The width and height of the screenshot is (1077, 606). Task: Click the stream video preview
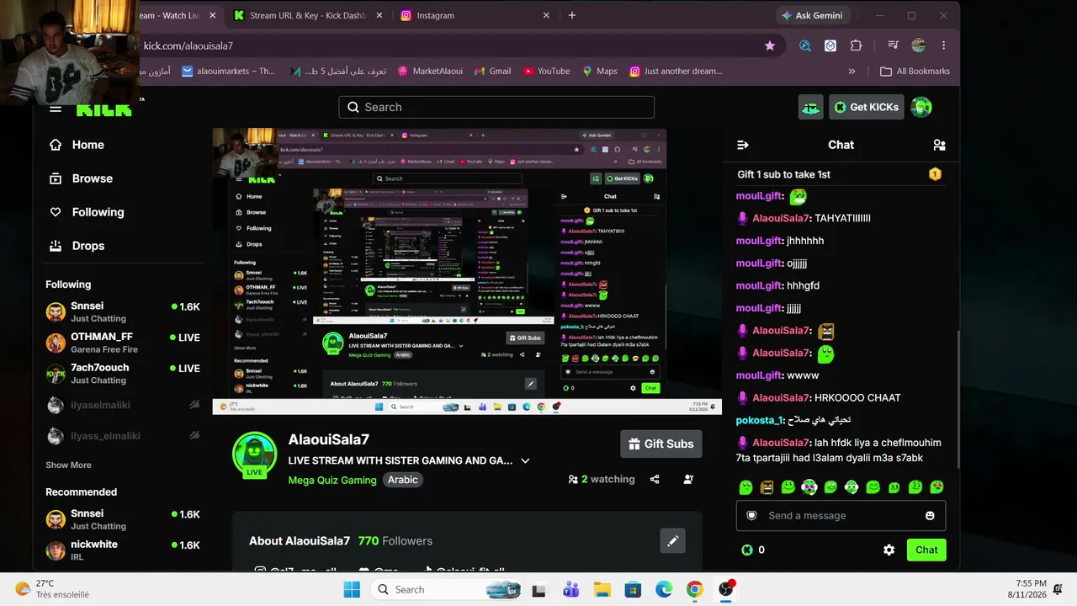point(467,271)
